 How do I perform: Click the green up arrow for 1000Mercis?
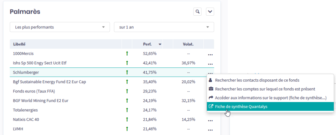(127, 54)
